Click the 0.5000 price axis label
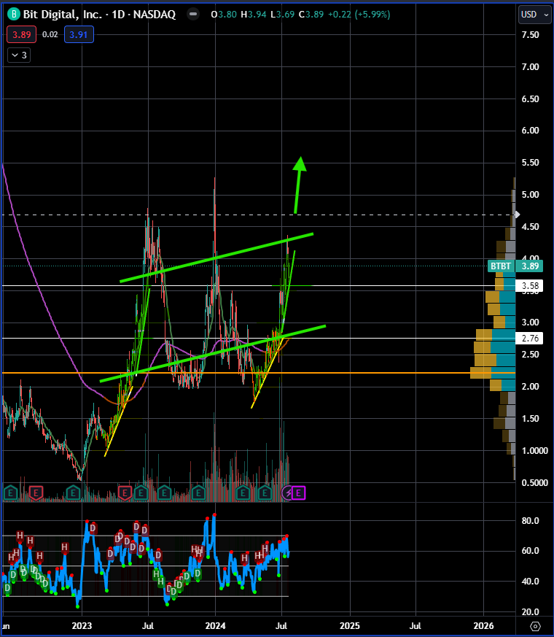 (534, 482)
